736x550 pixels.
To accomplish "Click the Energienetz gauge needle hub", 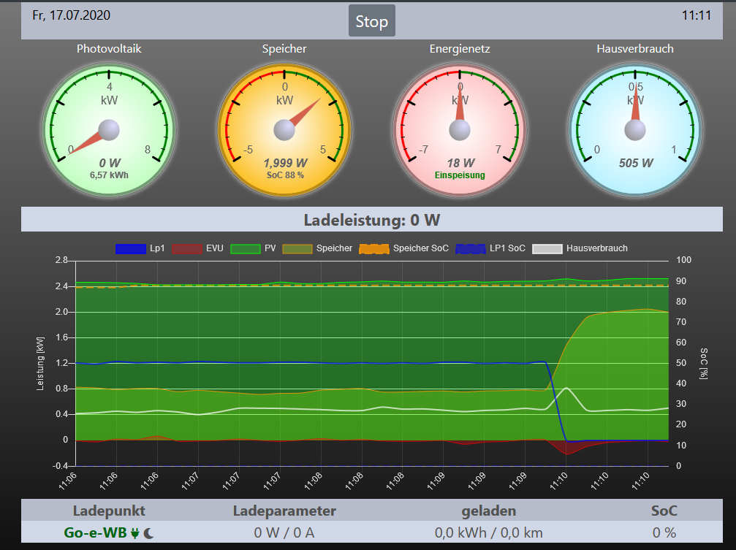I will (x=460, y=130).
